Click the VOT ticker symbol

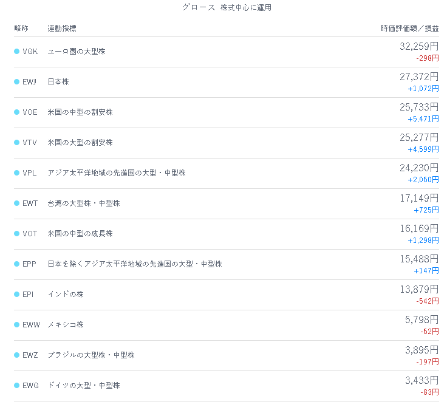point(30,234)
